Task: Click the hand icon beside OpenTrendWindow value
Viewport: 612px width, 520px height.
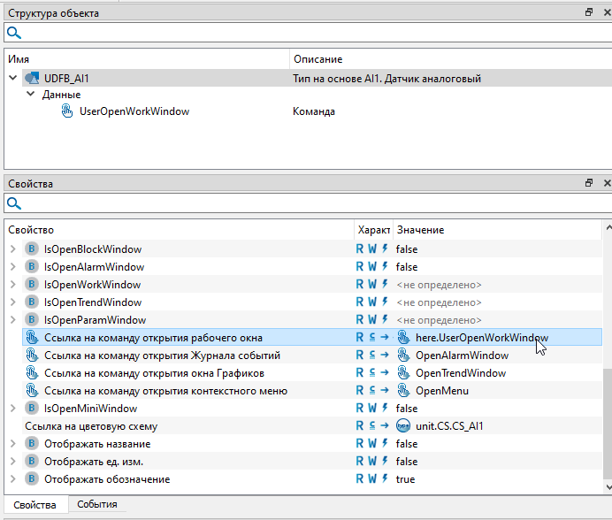Action: [404, 373]
